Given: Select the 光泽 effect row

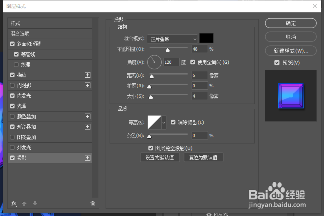Looking at the screenshot, I should tap(50, 106).
